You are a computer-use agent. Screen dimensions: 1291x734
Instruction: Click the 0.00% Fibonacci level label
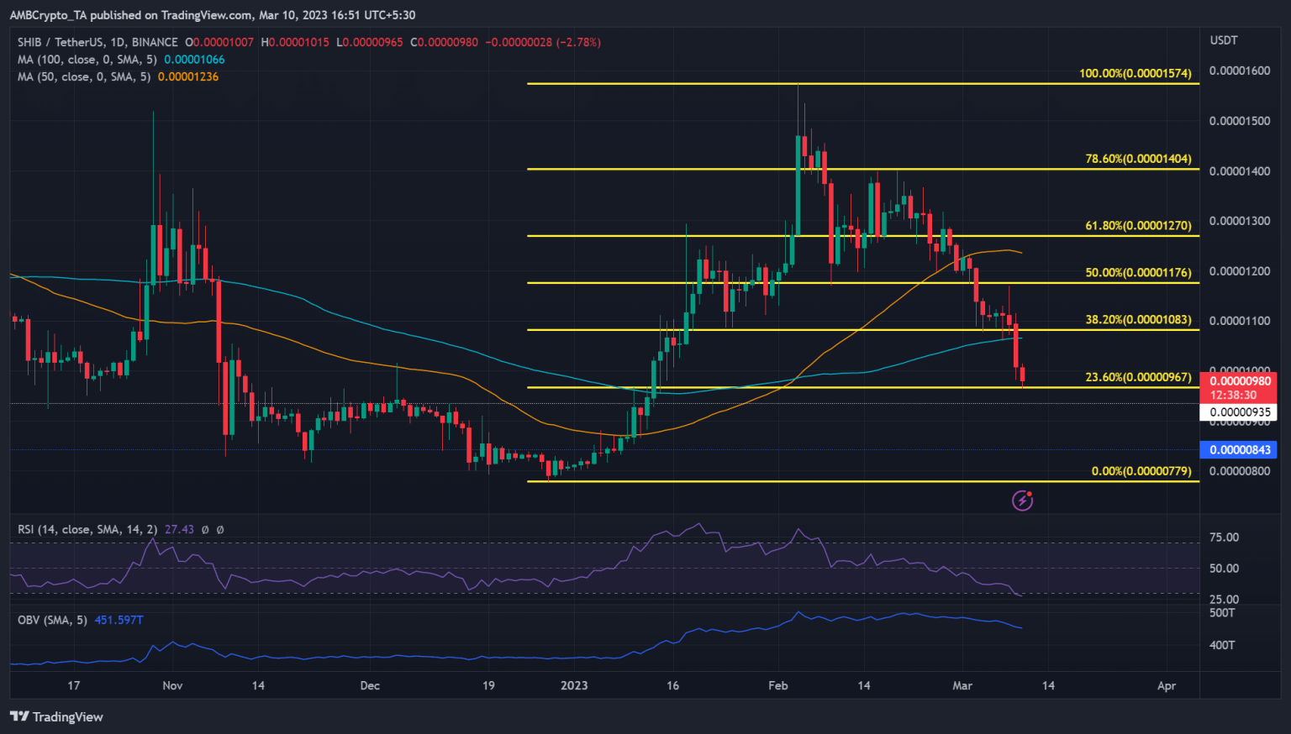(x=1141, y=471)
